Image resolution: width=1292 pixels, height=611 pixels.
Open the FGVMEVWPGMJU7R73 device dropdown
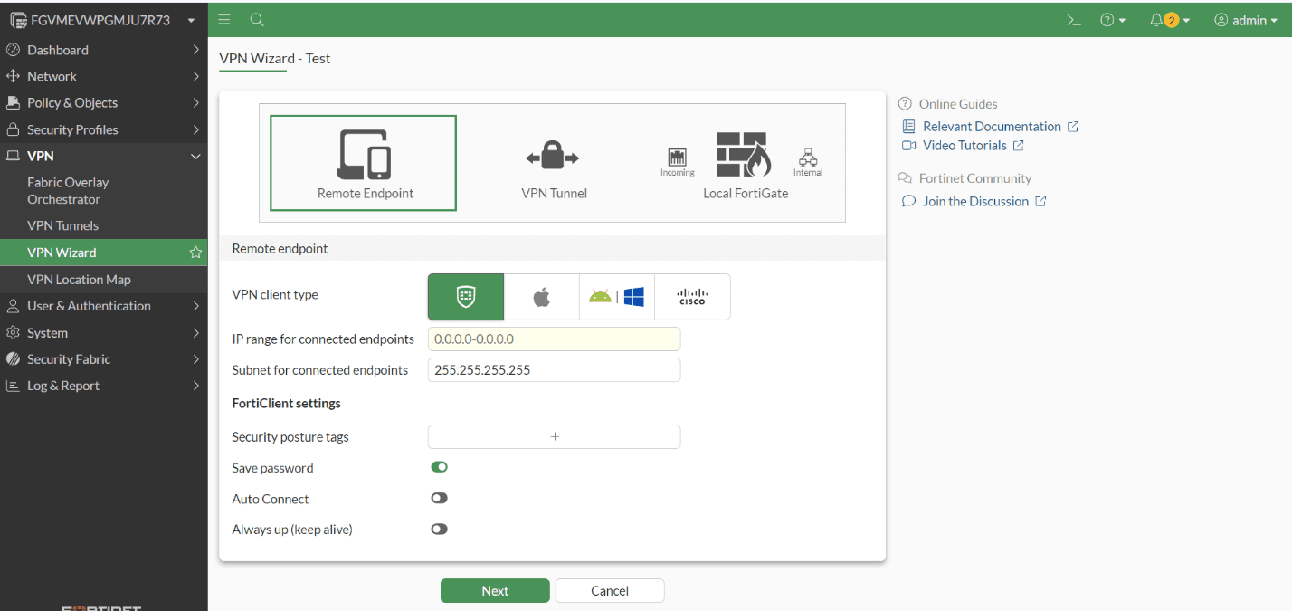pos(103,20)
